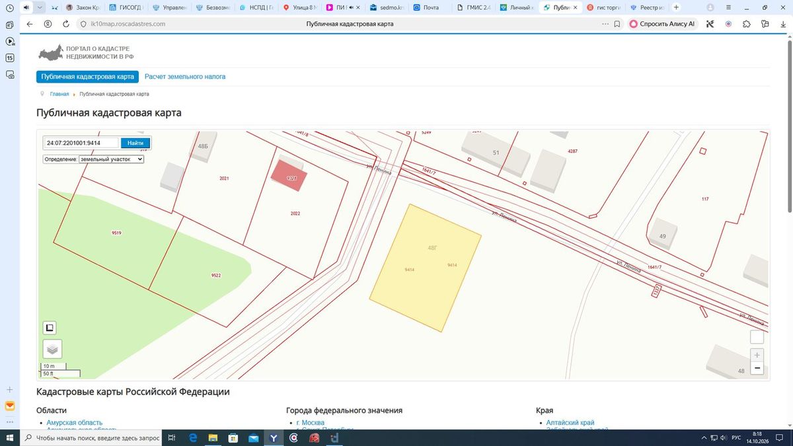The height and width of the screenshot is (446, 793).
Task: Toggle fullscreen map icon above layers
Action: [50, 327]
